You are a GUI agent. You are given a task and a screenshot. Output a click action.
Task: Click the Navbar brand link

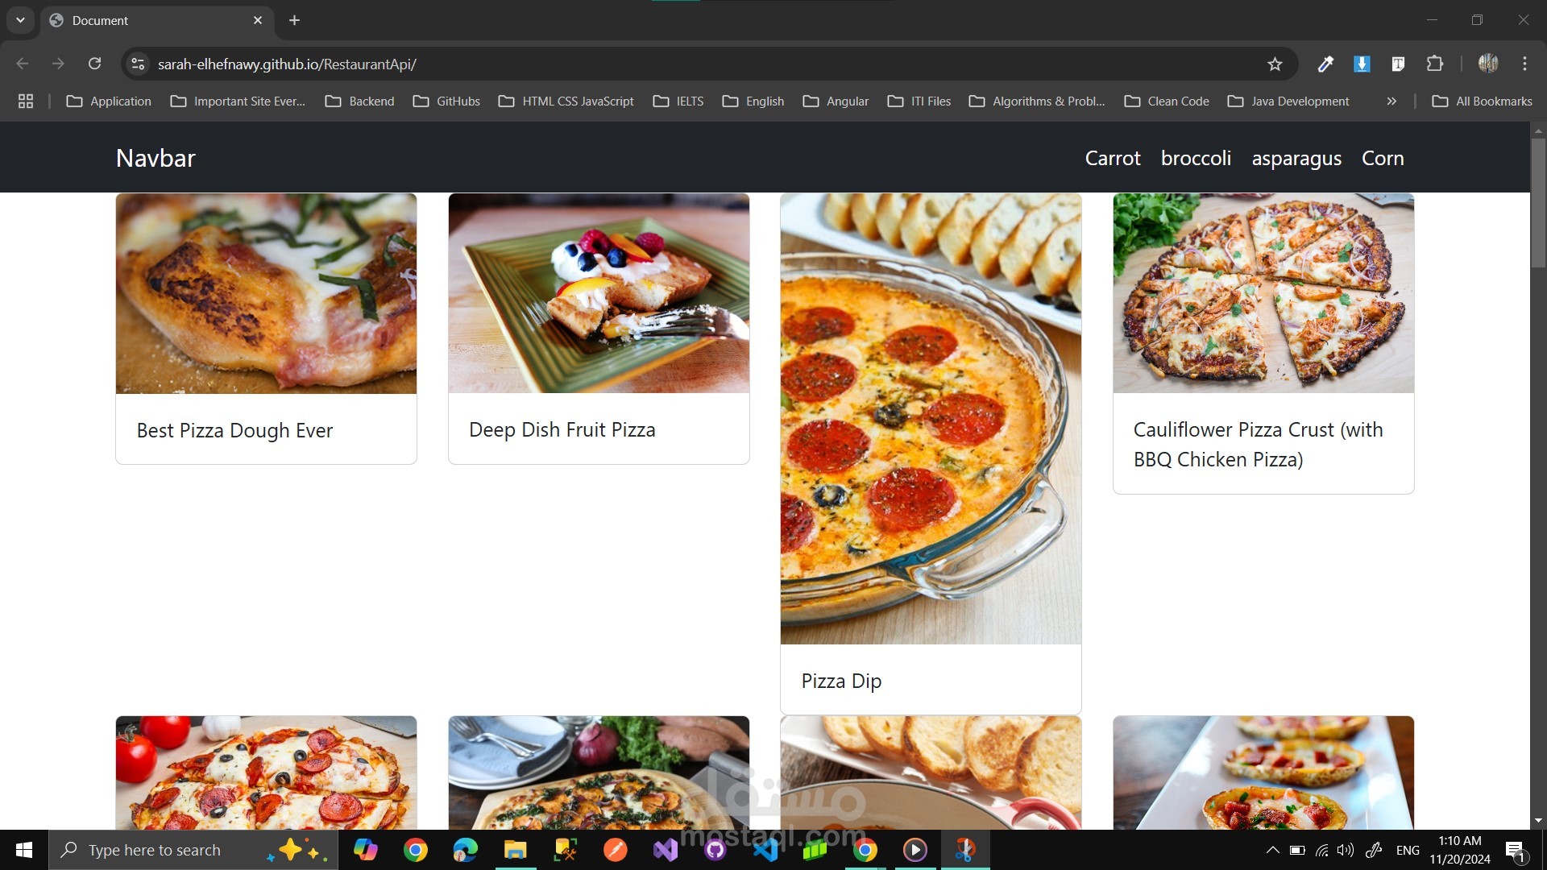pyautogui.click(x=156, y=158)
